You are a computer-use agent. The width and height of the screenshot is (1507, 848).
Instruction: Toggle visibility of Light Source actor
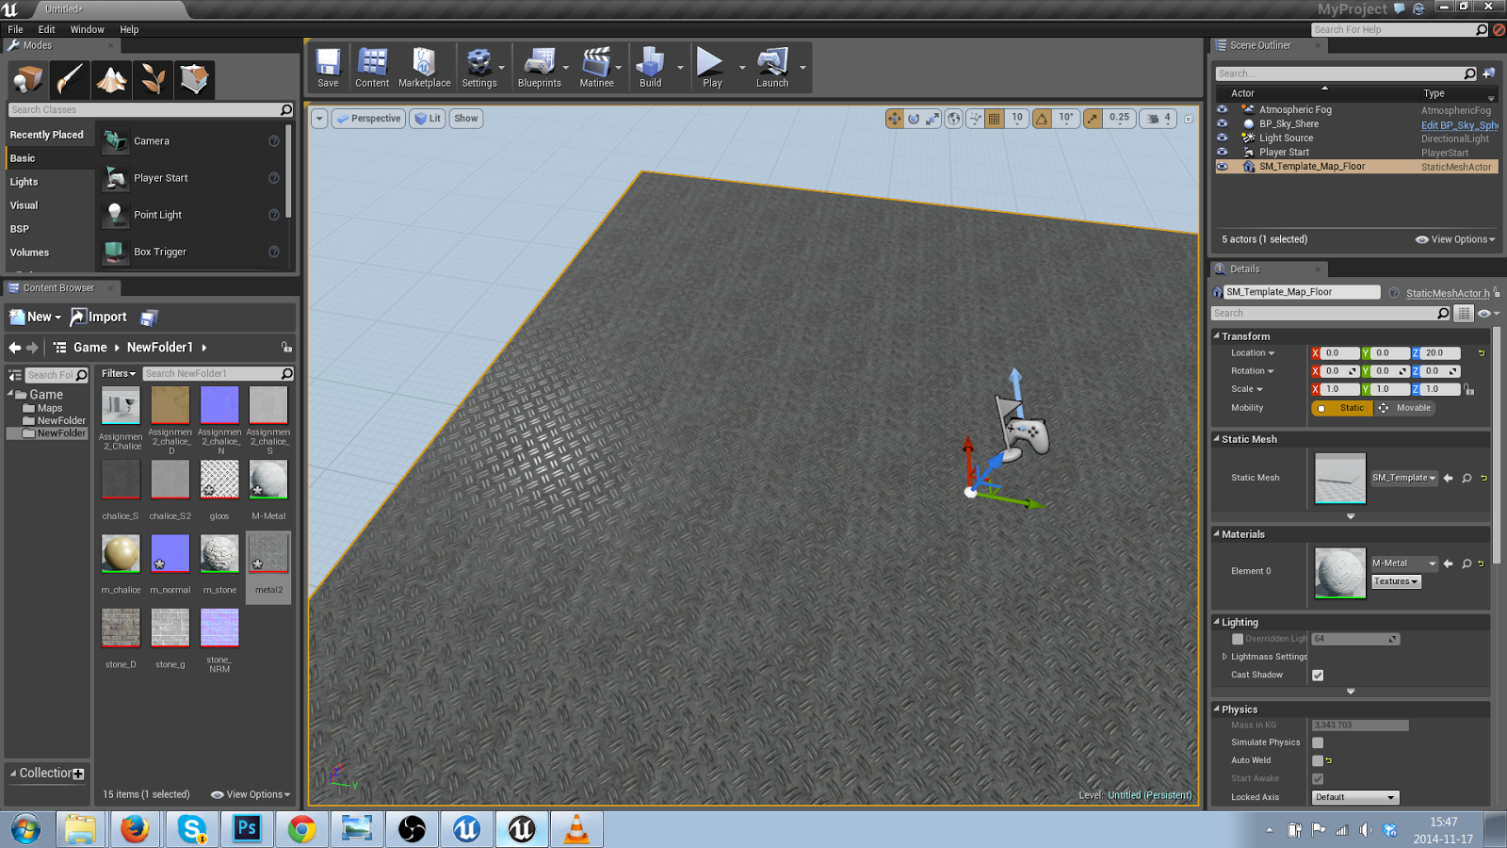[1223, 138]
